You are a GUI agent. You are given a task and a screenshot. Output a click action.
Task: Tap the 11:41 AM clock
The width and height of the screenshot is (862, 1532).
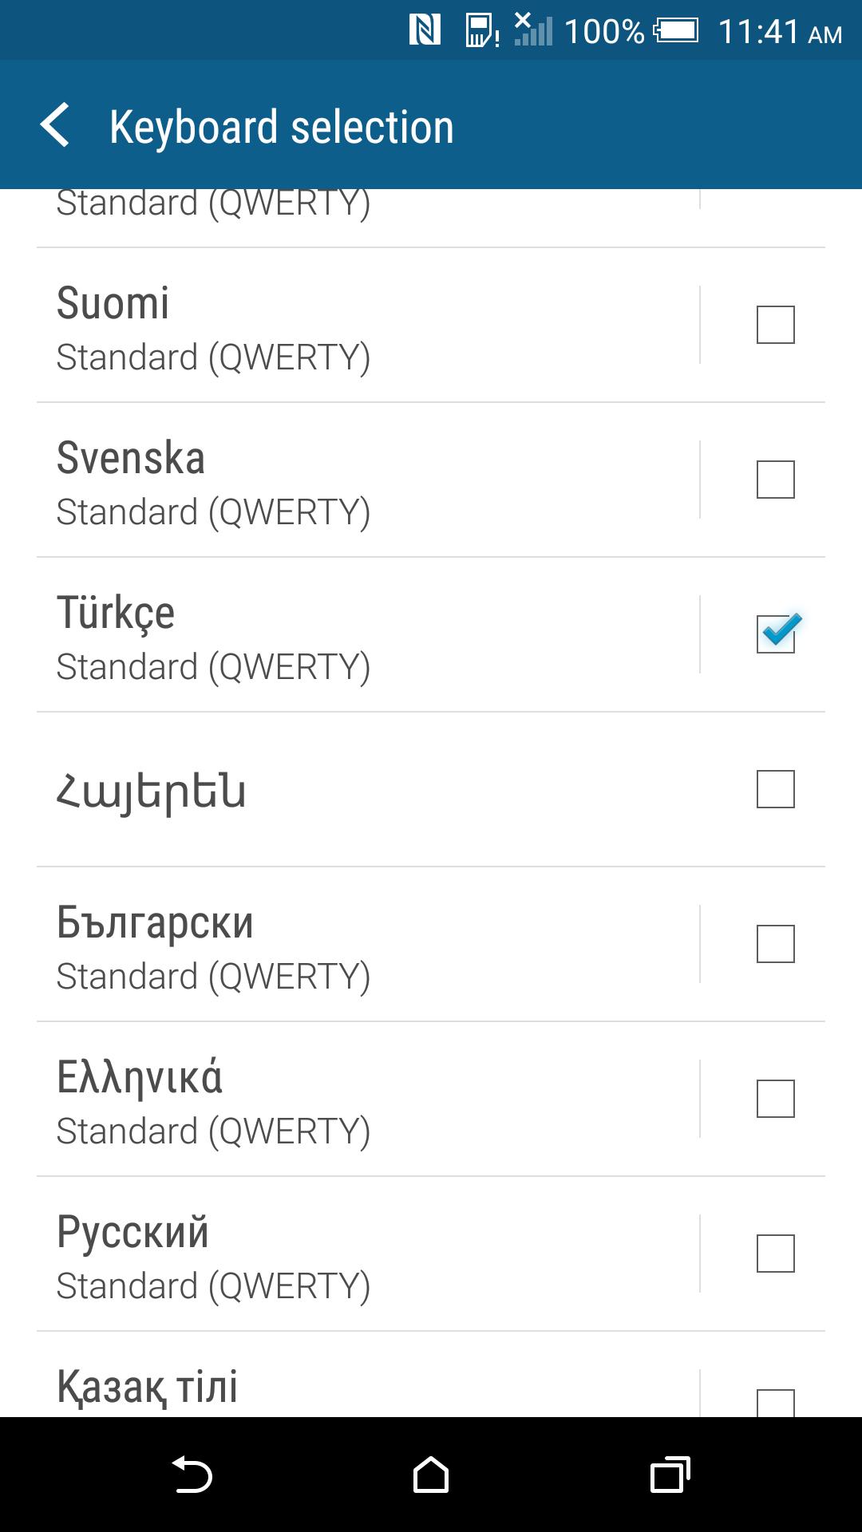pyautogui.click(x=780, y=32)
